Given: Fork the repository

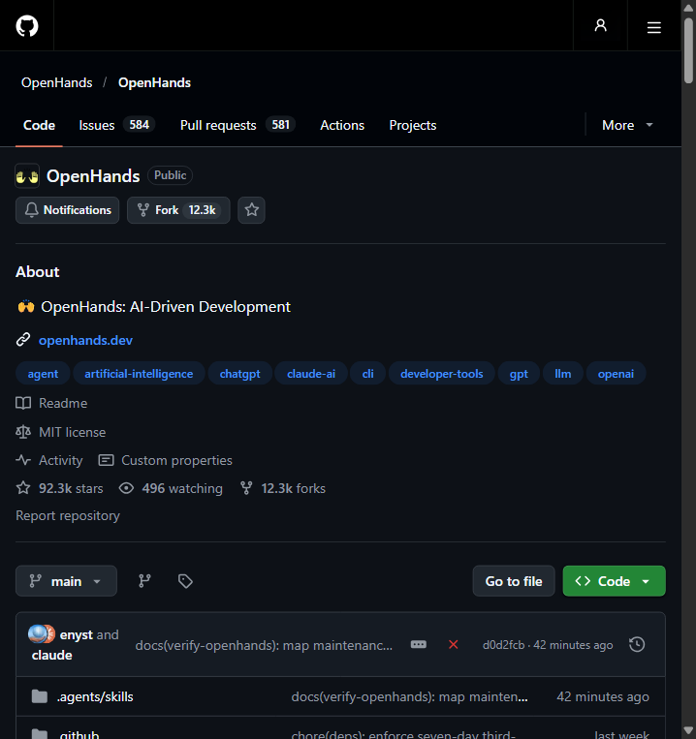Looking at the screenshot, I should pyautogui.click(x=178, y=210).
